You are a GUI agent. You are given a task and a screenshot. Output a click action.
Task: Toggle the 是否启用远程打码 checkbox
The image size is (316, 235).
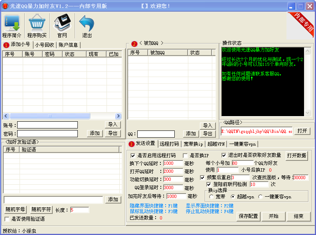(133, 156)
